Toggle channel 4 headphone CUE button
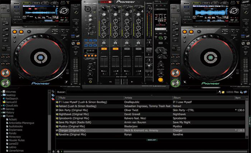Screen dimensions: 251x153 tap(138, 49)
